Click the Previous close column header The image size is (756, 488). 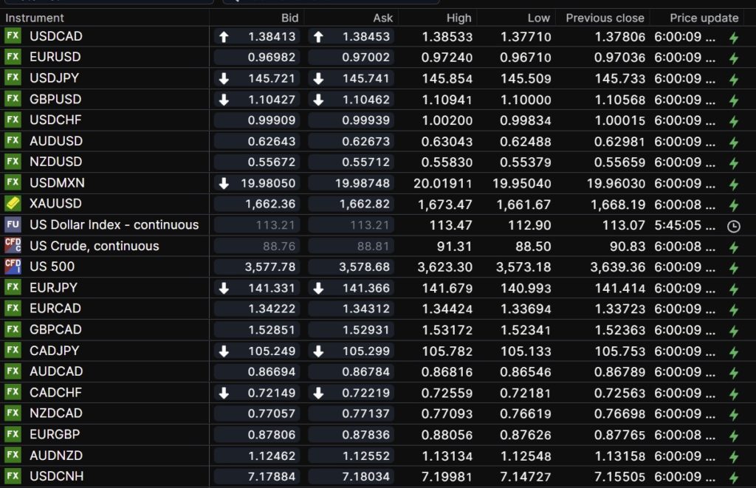[x=605, y=18]
